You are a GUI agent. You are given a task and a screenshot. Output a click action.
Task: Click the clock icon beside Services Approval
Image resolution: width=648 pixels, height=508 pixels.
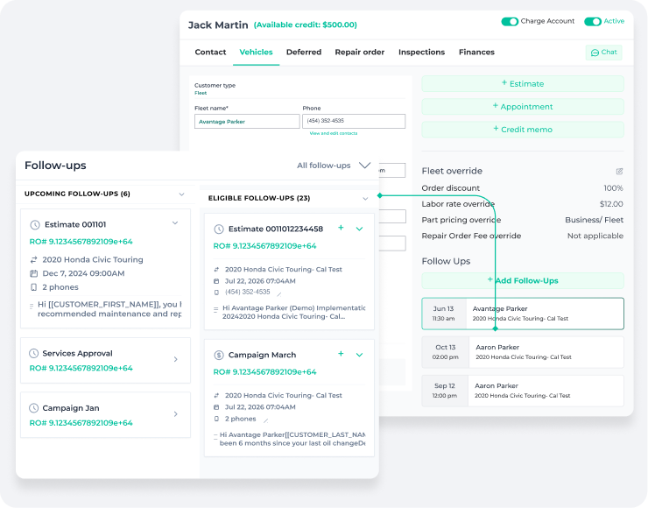pos(33,353)
